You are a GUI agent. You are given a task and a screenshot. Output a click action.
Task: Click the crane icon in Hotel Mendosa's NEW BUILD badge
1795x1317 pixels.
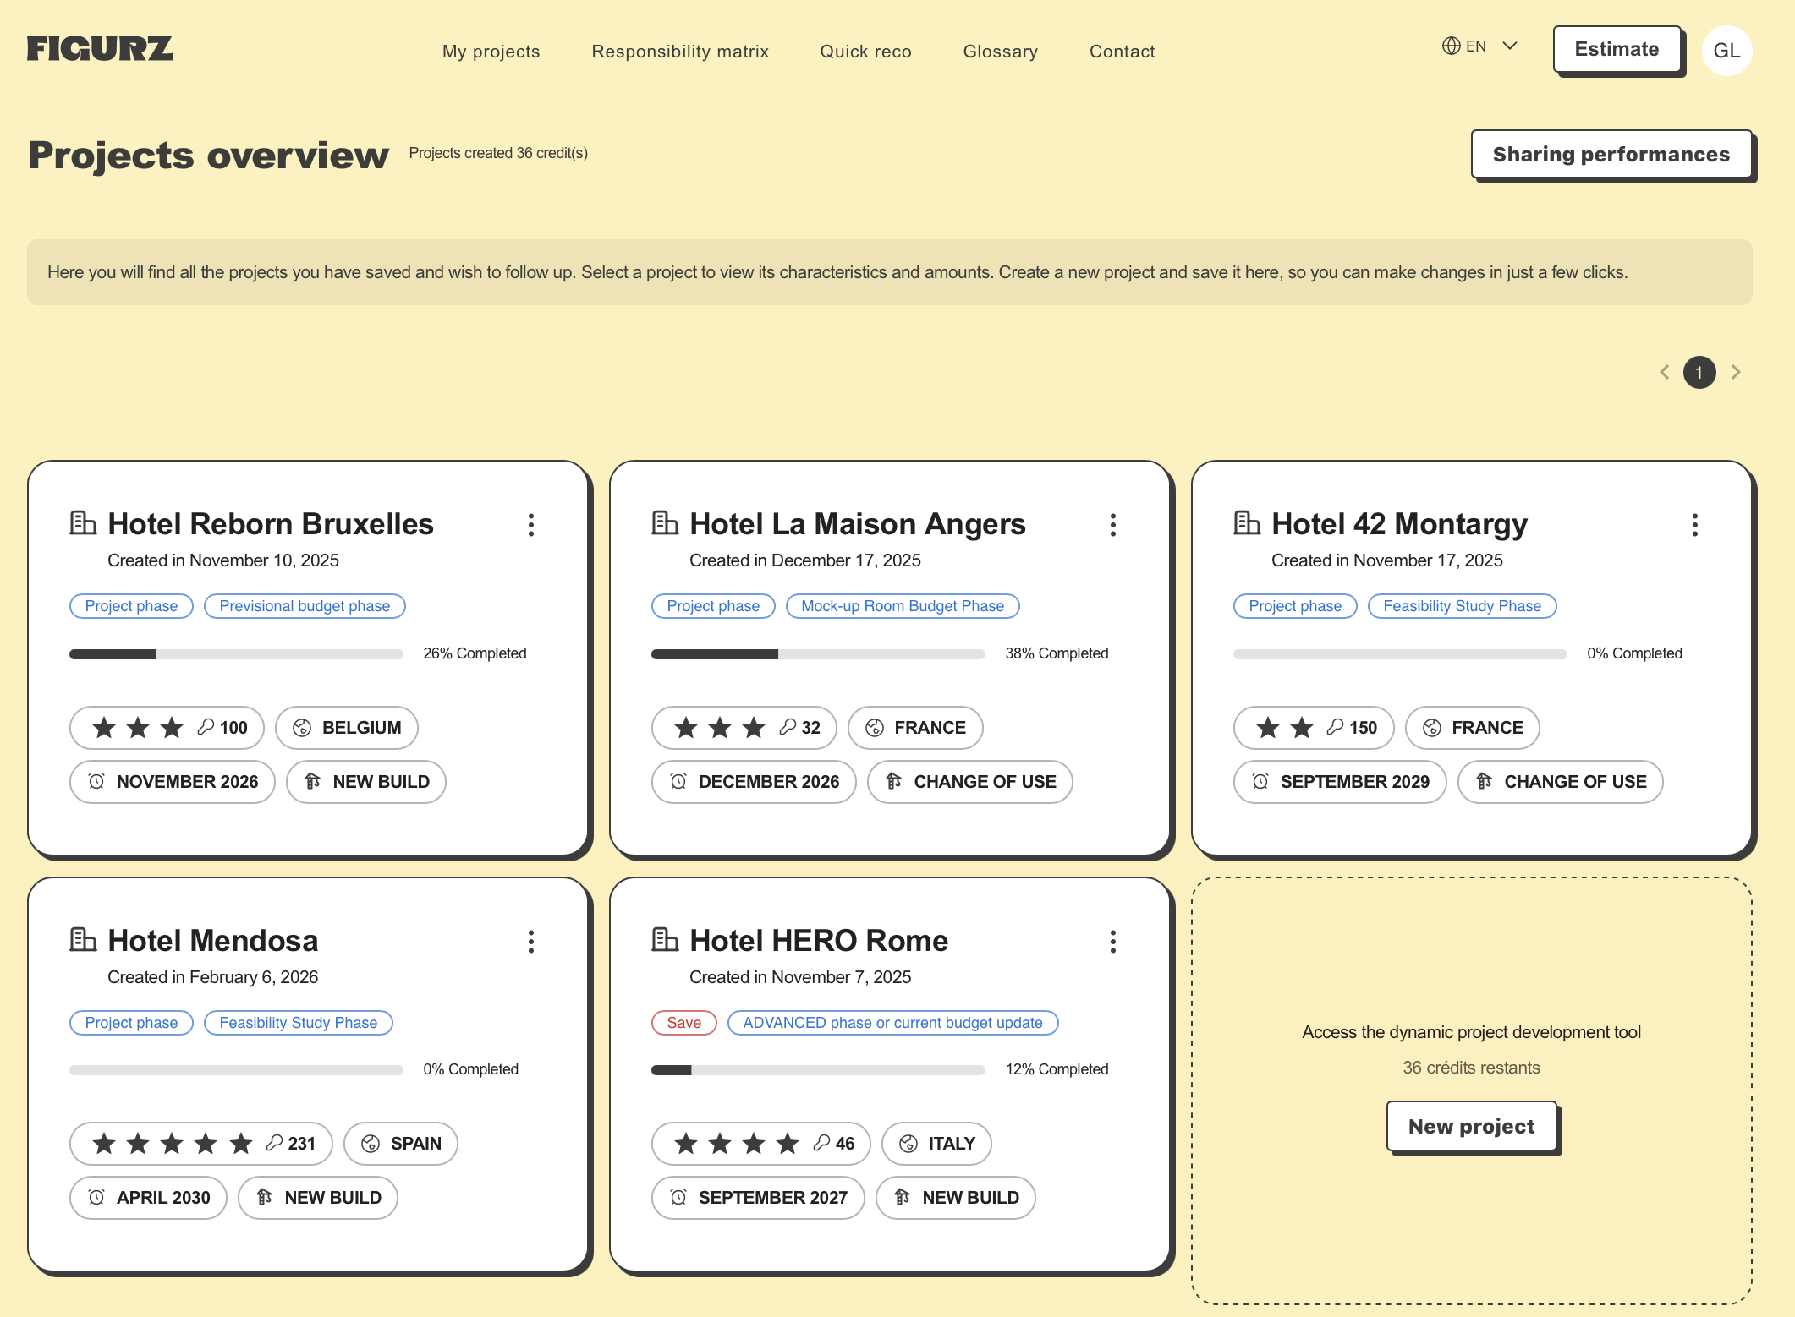coord(264,1197)
